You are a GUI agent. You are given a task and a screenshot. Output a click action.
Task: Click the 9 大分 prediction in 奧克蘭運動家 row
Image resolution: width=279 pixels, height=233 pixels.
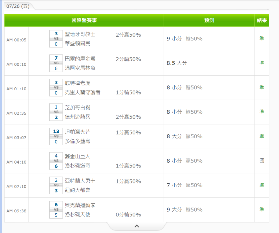pos(174,210)
